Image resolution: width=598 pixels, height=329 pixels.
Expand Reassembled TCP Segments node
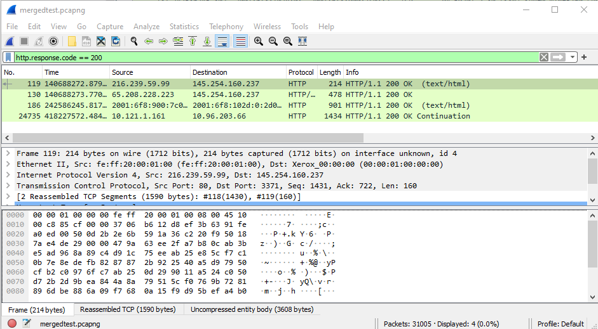pos(8,197)
